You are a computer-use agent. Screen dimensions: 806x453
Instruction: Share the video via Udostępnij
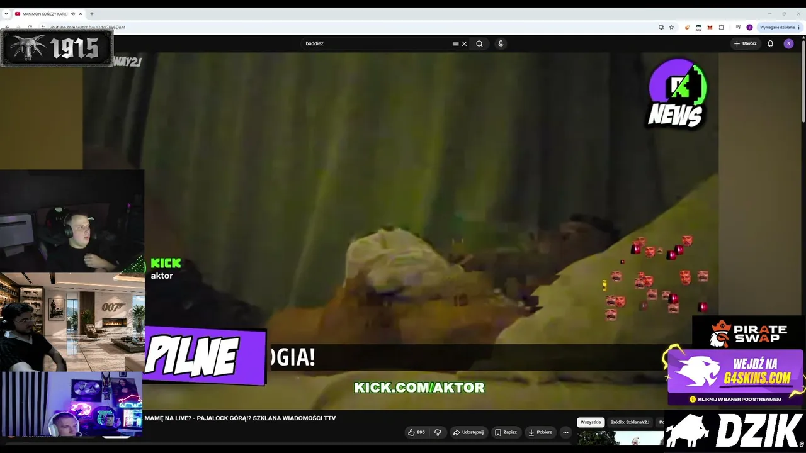coord(468,432)
